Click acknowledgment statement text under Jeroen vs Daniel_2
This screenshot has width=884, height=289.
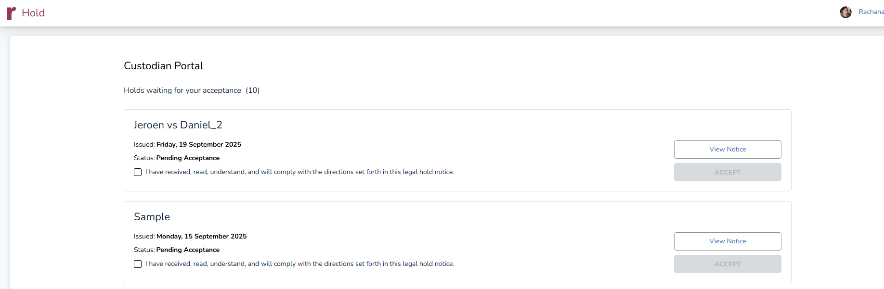299,172
